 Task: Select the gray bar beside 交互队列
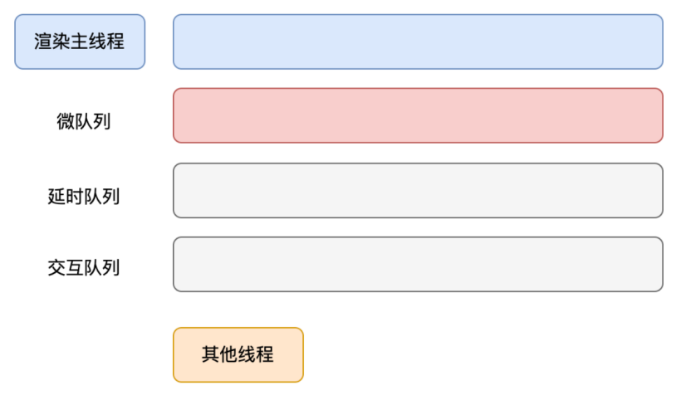[418, 264]
